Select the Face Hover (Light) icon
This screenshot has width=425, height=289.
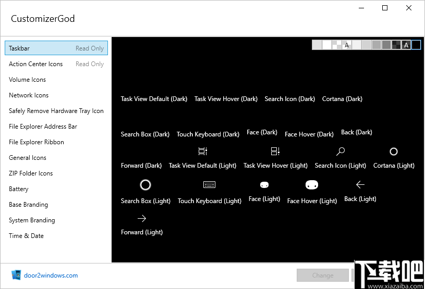(312, 185)
